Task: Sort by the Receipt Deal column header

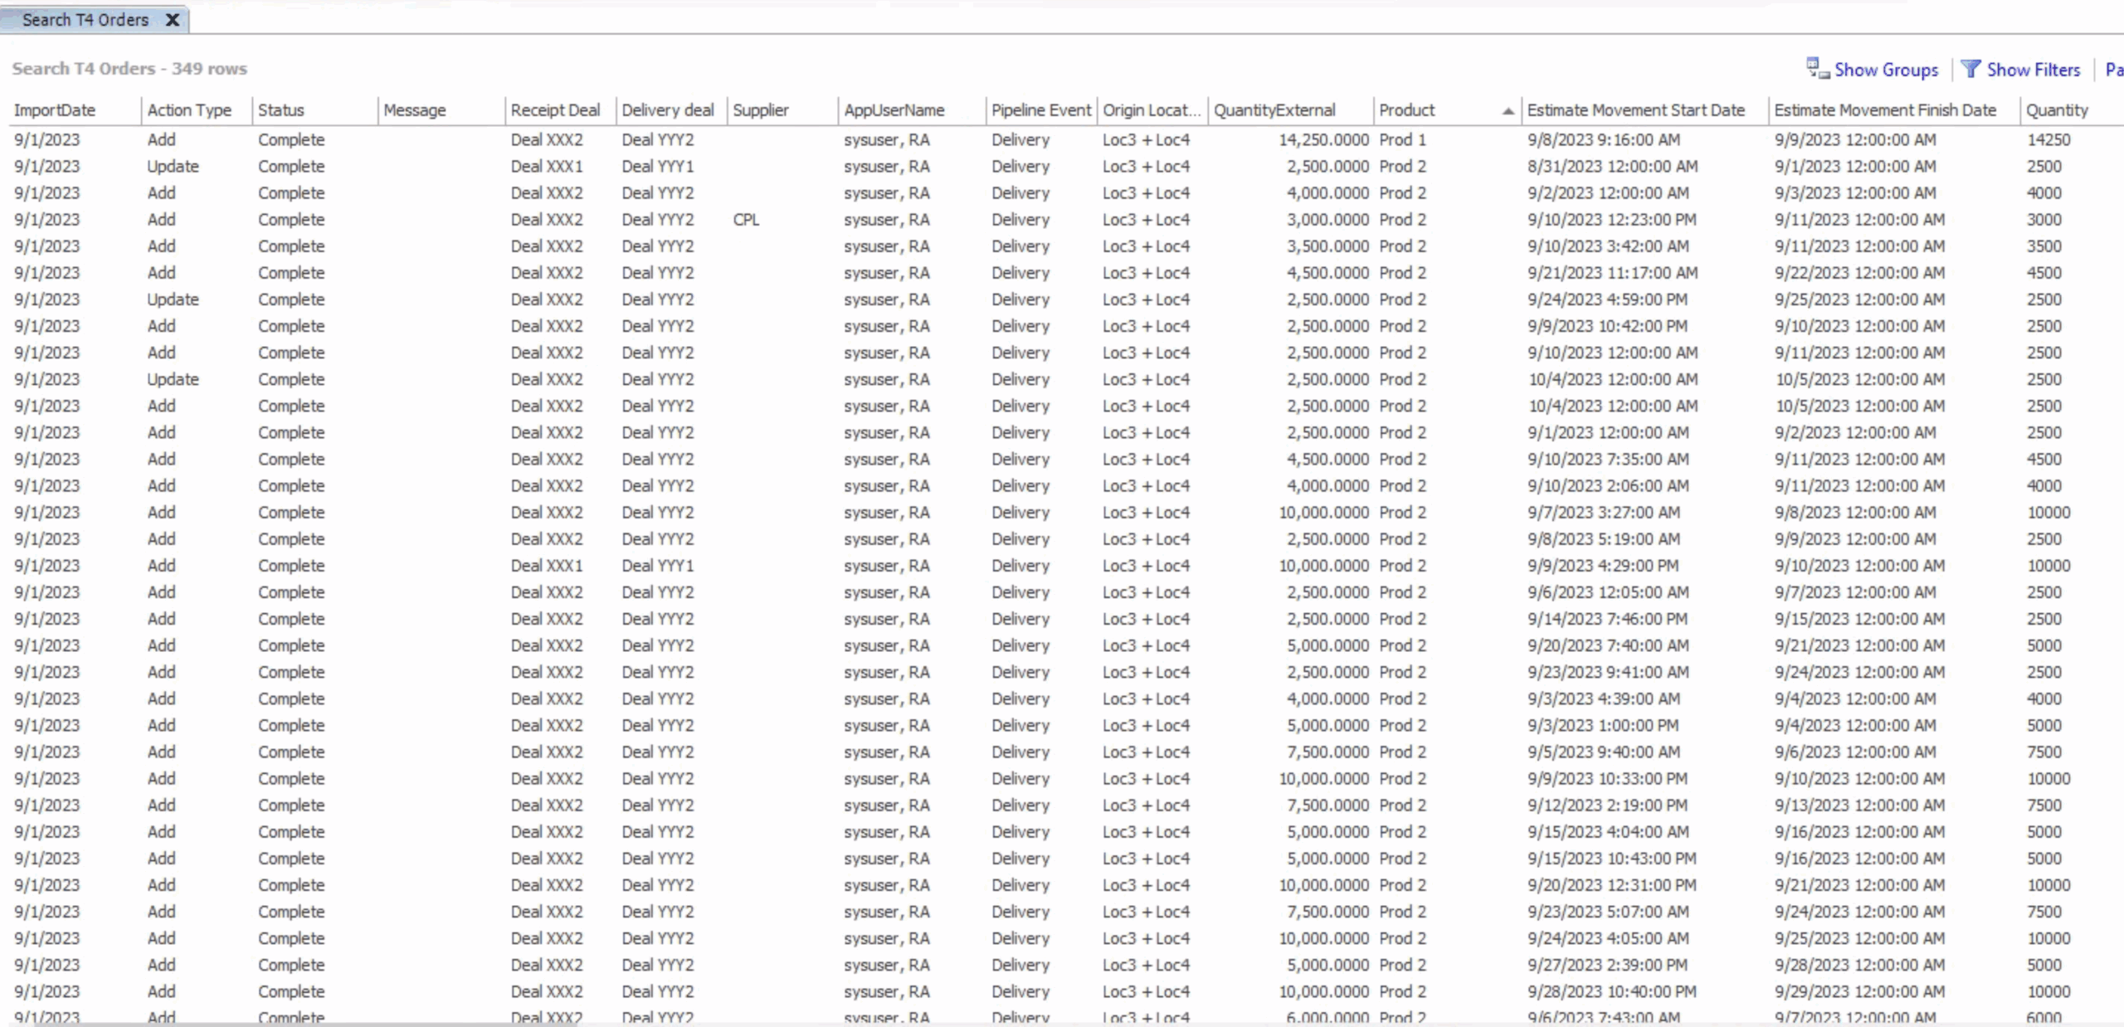Action: [x=554, y=110]
